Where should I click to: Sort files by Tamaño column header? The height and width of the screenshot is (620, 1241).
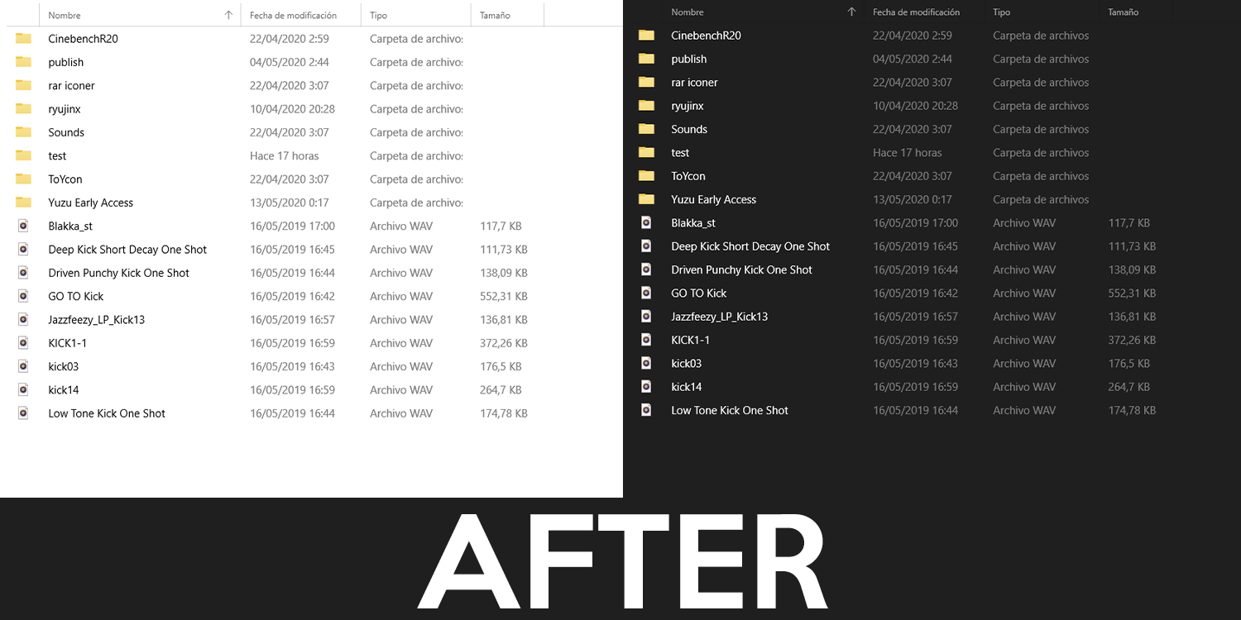495,14
